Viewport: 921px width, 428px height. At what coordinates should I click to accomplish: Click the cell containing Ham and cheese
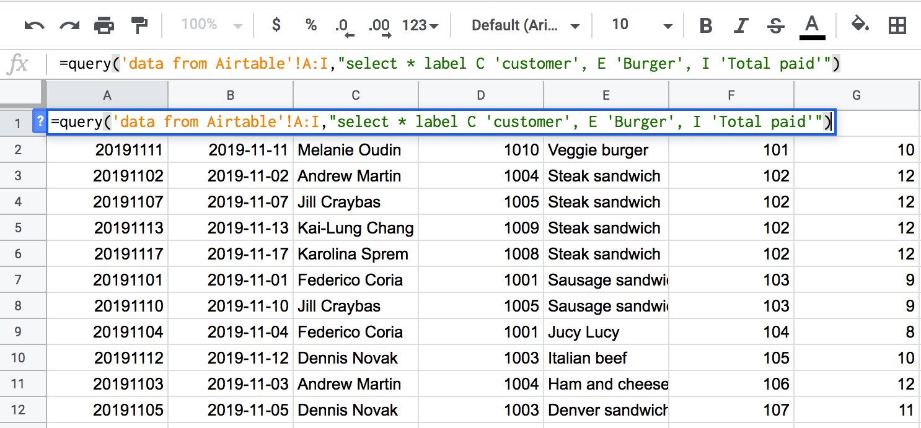coord(606,384)
